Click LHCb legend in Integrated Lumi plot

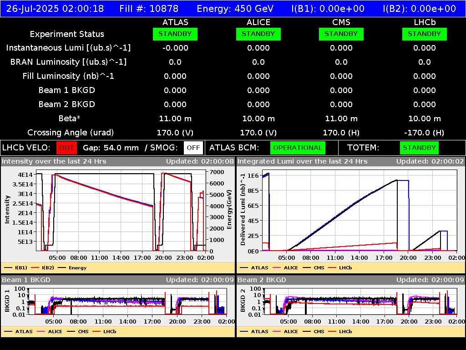[340, 268]
